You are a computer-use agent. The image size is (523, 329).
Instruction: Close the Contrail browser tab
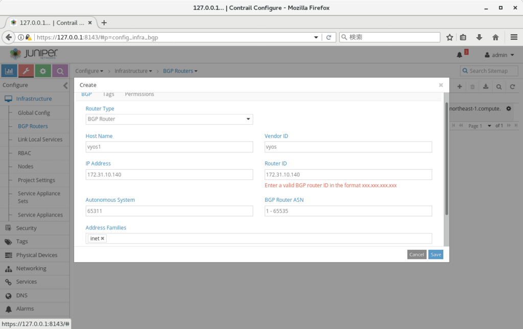[90, 22]
